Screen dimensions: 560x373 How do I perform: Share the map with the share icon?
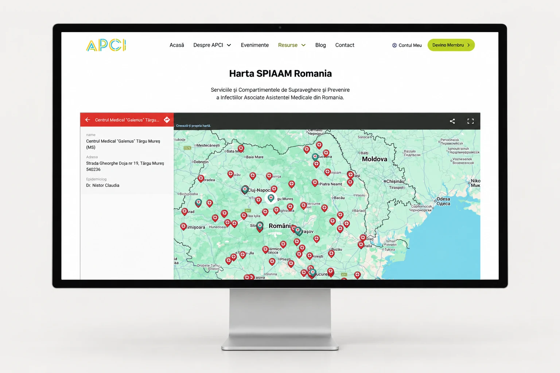click(x=452, y=121)
